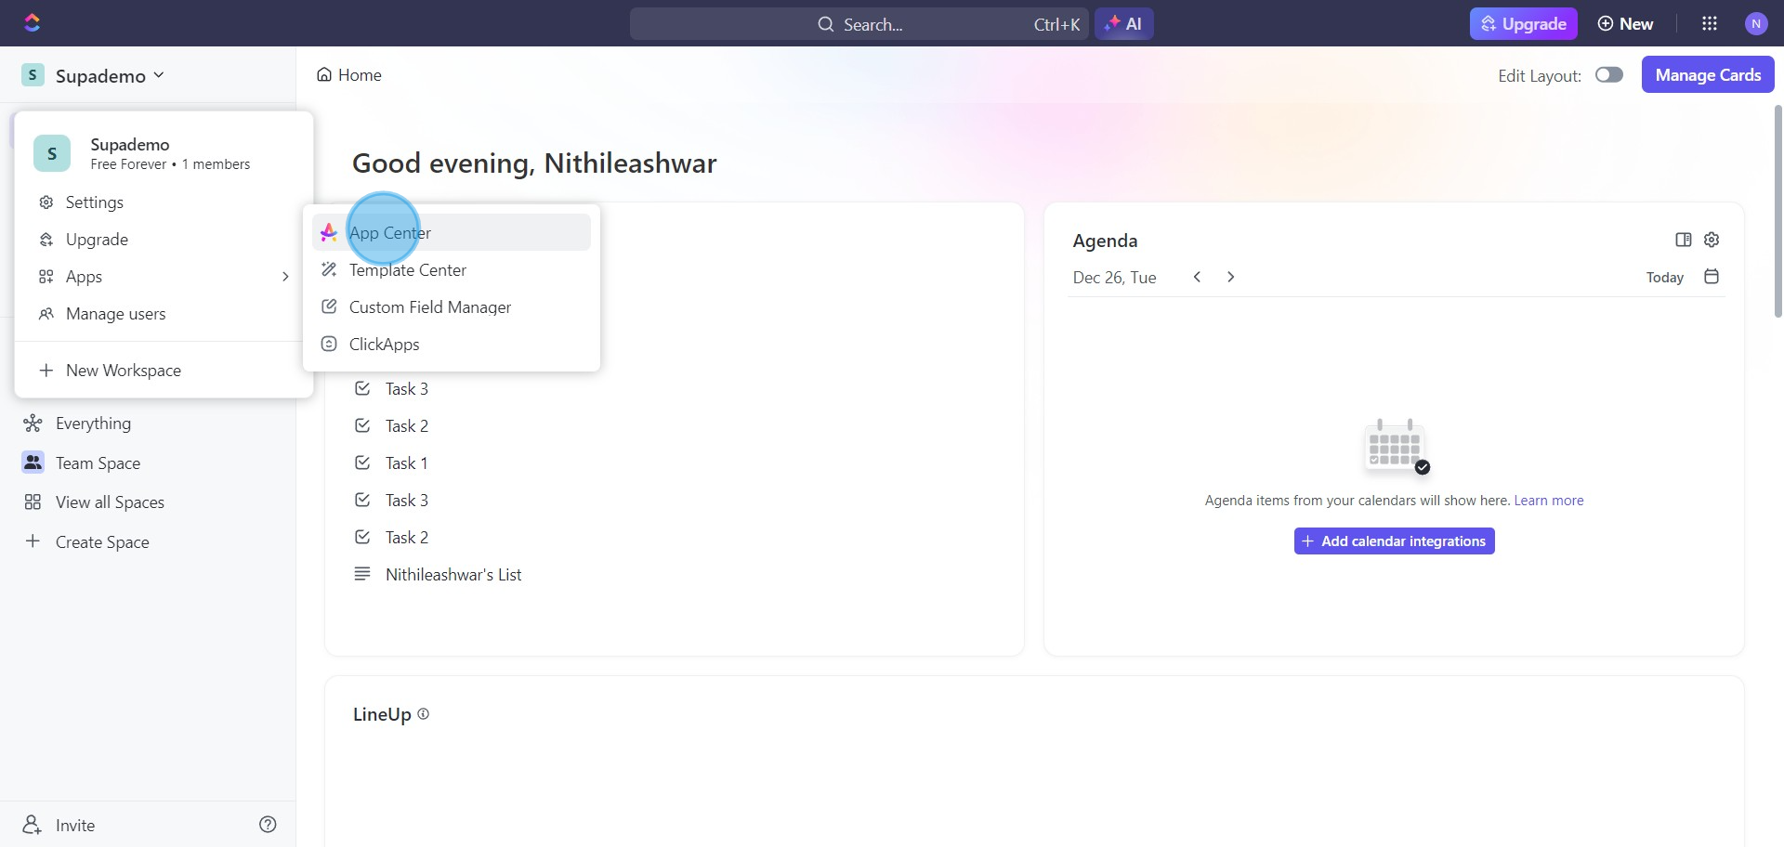
Task: Open the help question mark icon
Action: [x=268, y=825]
